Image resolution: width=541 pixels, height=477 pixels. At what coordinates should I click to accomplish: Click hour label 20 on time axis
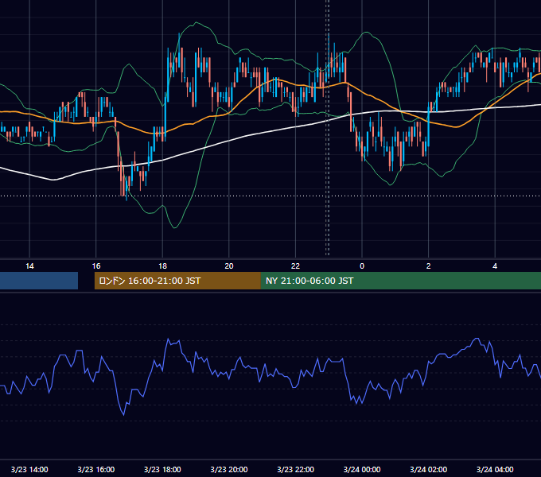229,266
